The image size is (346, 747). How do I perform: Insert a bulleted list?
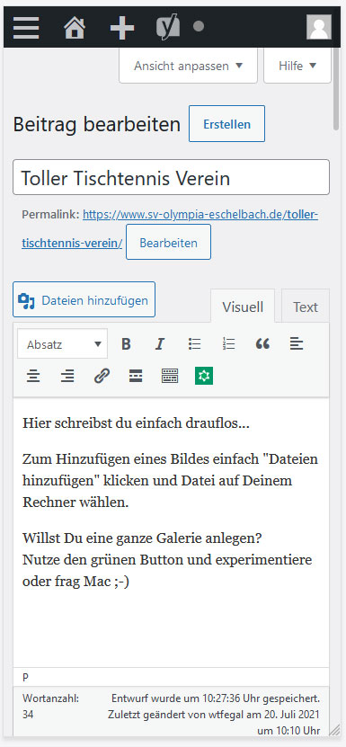194,344
